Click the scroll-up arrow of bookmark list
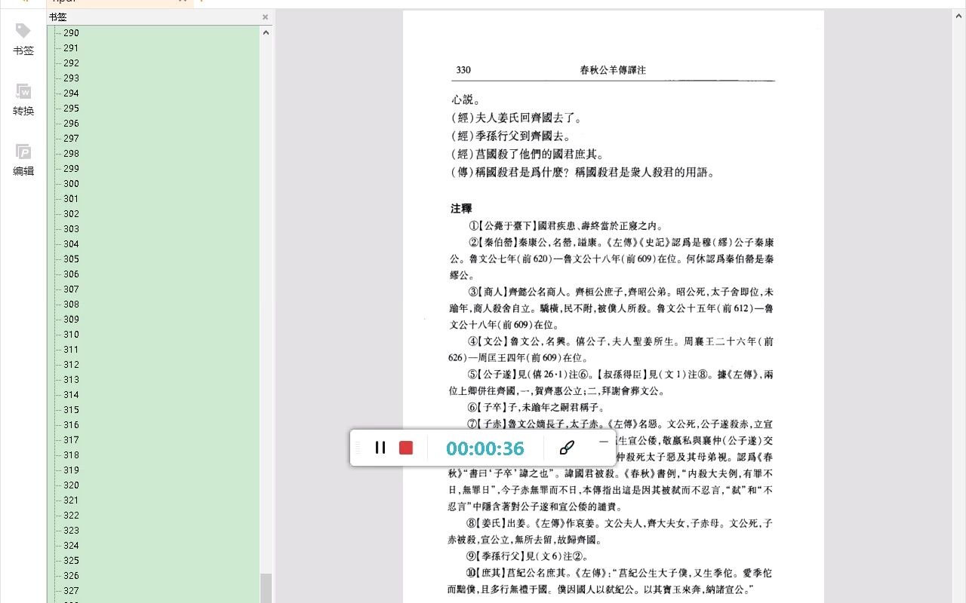This screenshot has width=966, height=603. pyautogui.click(x=266, y=32)
